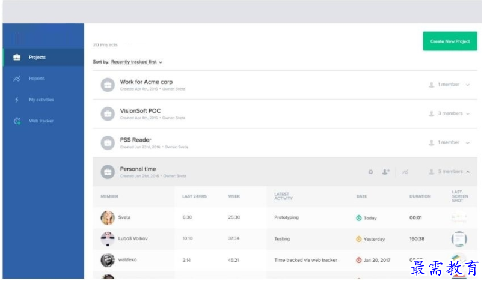Image resolution: width=484 pixels, height=287 pixels.
Task: Click Time tracked via web tracker entry
Action: 305,260
